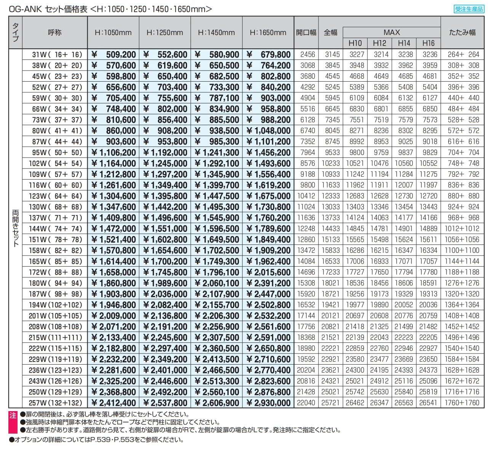Select row label 257W(132+132)
The width and height of the screenshot is (493, 450).
coord(56,403)
